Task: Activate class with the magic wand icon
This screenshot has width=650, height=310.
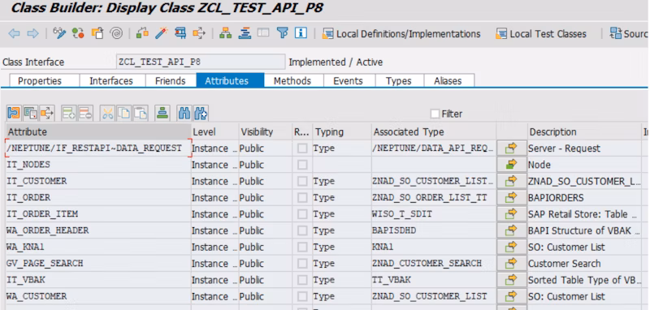Action: 161,33
